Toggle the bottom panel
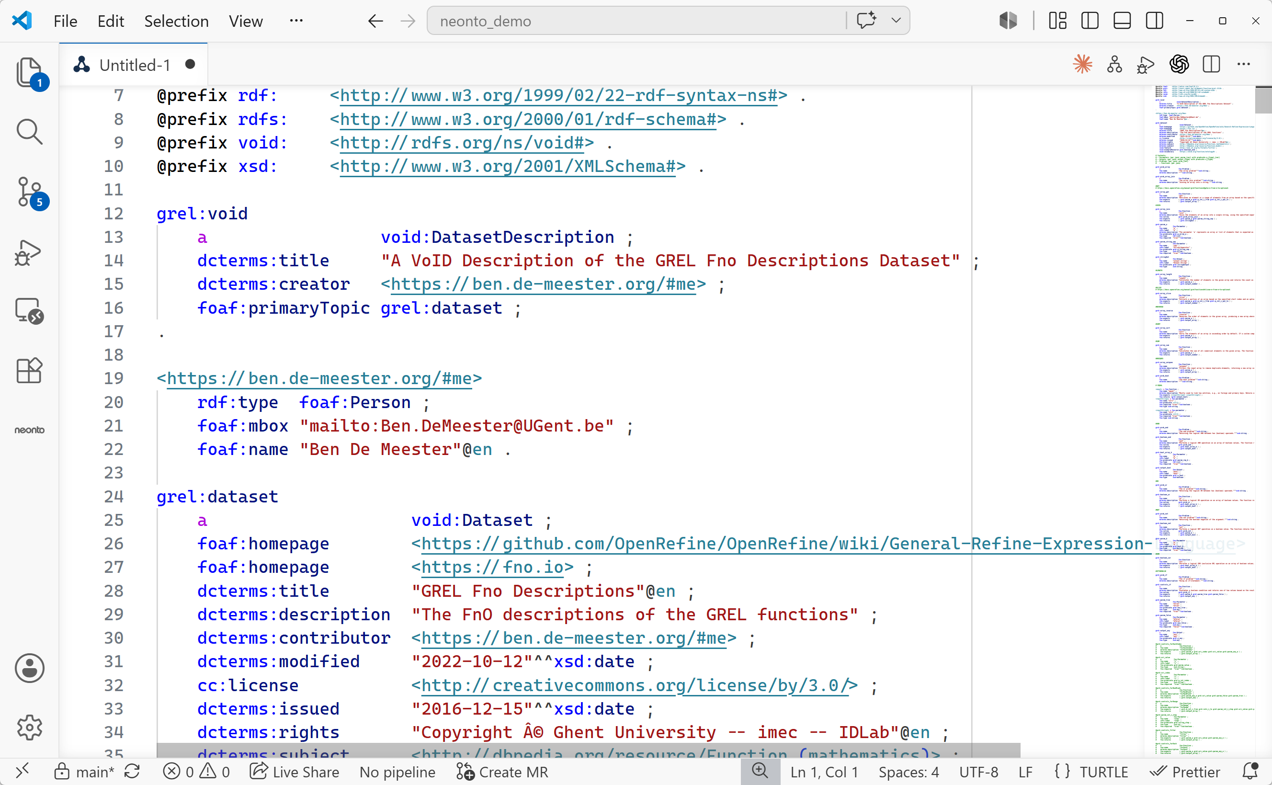The width and height of the screenshot is (1272, 785). click(1122, 21)
